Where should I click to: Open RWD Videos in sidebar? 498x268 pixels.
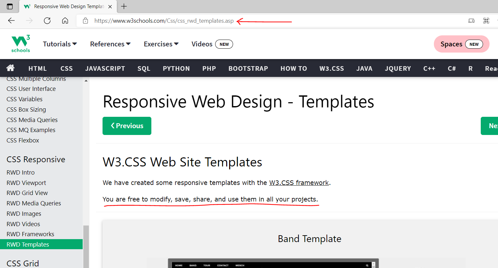[x=23, y=224]
